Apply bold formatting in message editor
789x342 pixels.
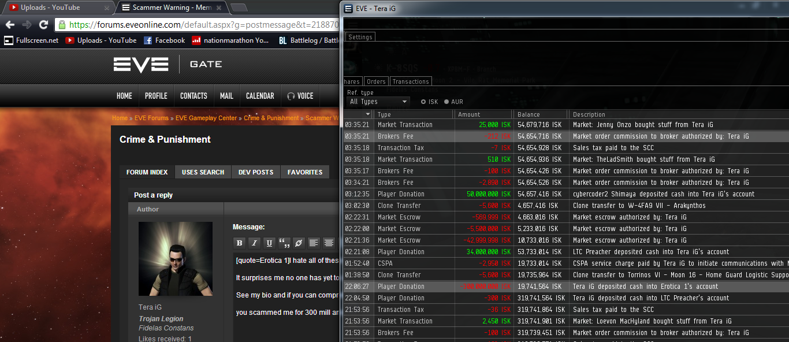[x=239, y=243]
